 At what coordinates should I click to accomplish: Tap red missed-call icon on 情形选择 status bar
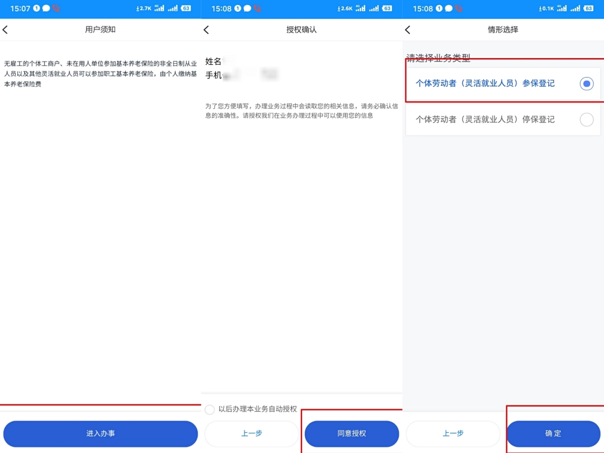click(459, 8)
